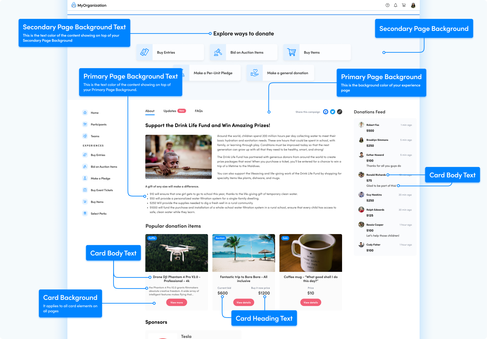Click the Bid on Auction Items gavel icon

point(218,52)
